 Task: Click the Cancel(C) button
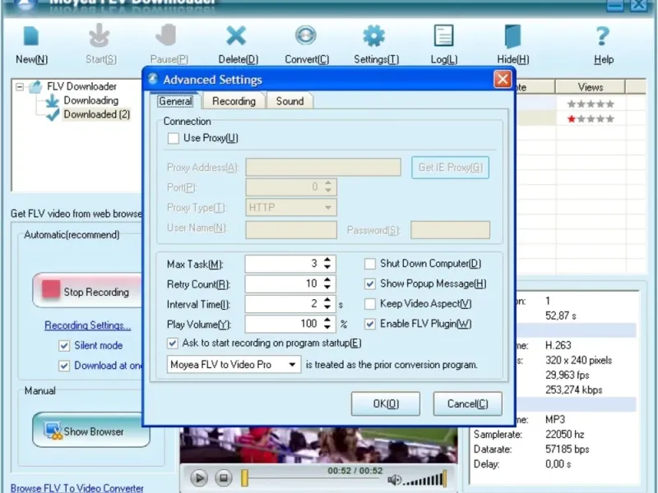[x=467, y=403]
